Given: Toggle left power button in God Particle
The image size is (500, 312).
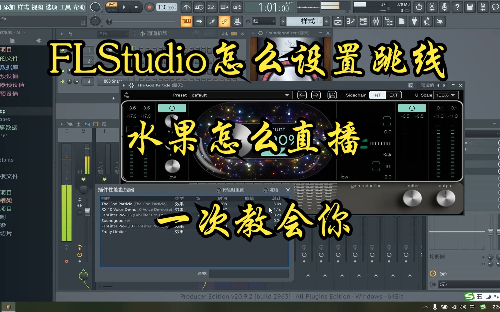Looking at the screenshot, I should [172, 108].
